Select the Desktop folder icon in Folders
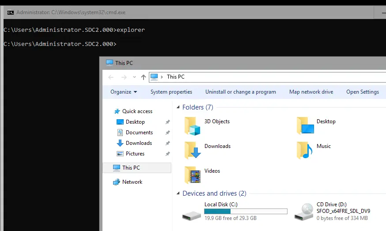This screenshot has width=386, height=231. coord(305,125)
